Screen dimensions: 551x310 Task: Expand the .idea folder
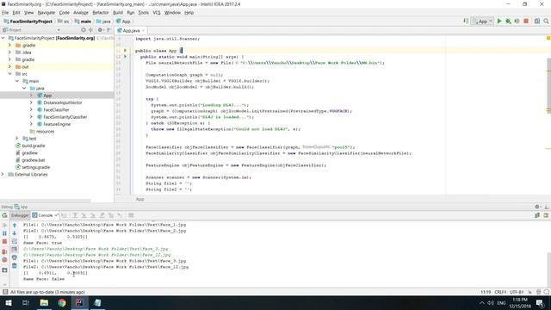(9, 53)
